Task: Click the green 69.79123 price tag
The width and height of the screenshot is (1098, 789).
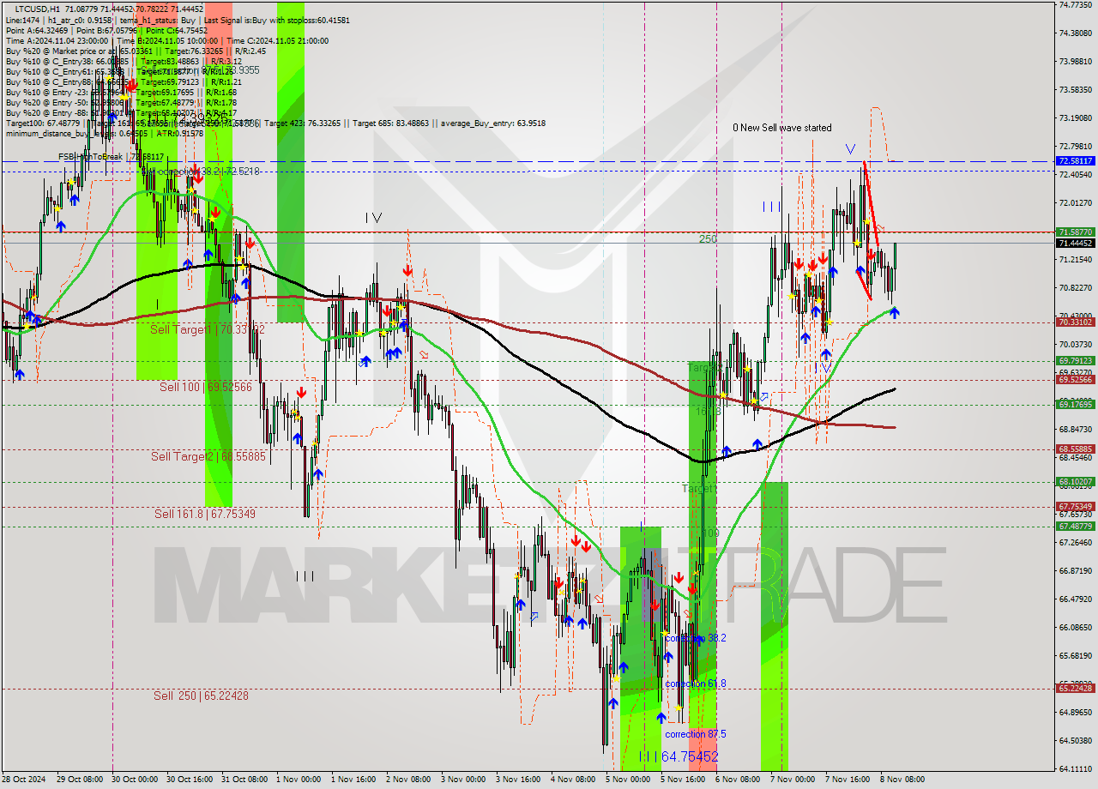Action: [x=1076, y=361]
